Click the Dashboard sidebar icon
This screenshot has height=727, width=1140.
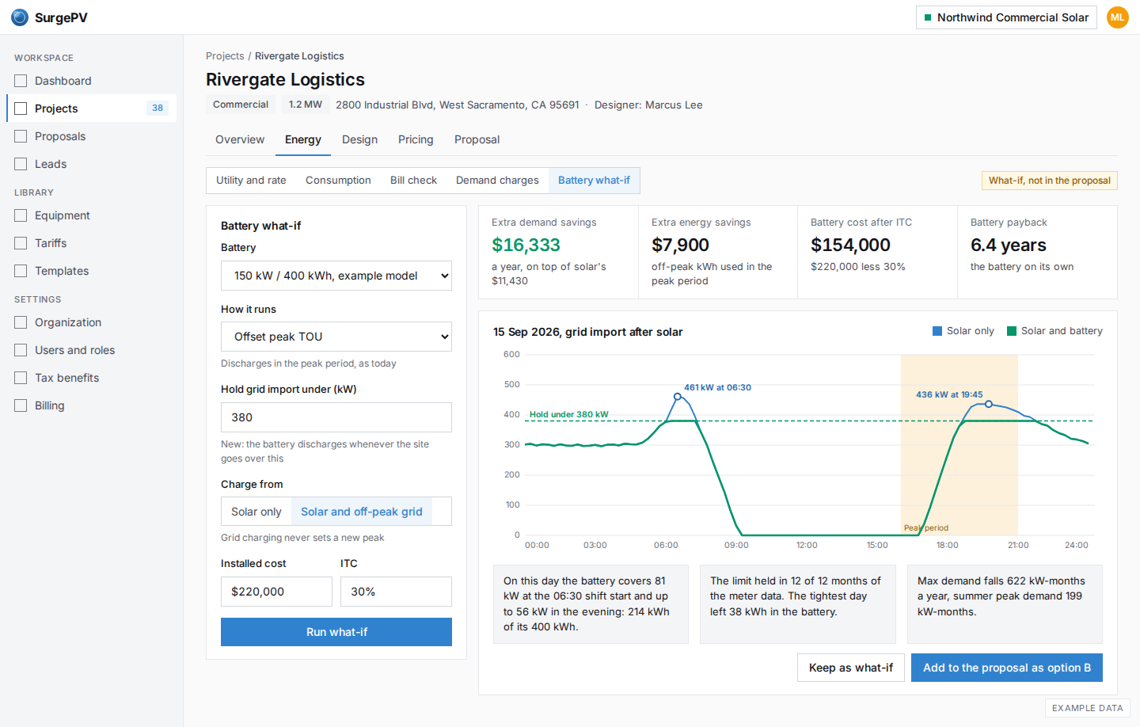21,81
